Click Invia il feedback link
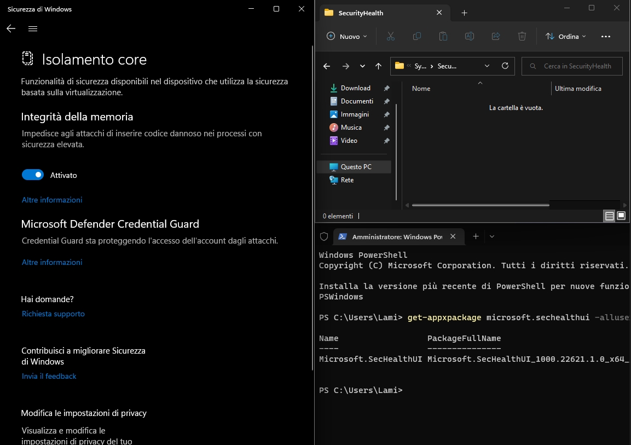 (49, 376)
